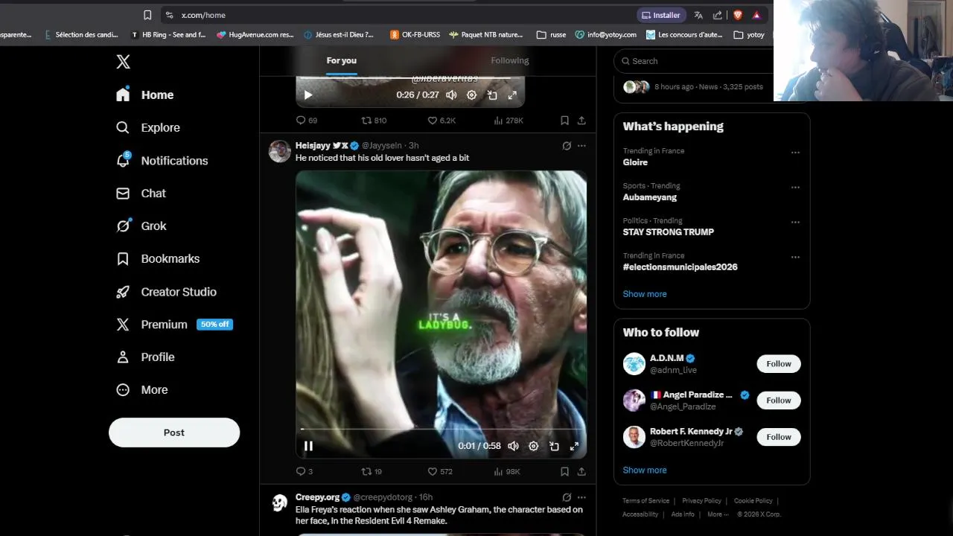Toggle picture-in-picture on the Heisjayy video
This screenshot has height=536, width=953.
click(x=554, y=446)
